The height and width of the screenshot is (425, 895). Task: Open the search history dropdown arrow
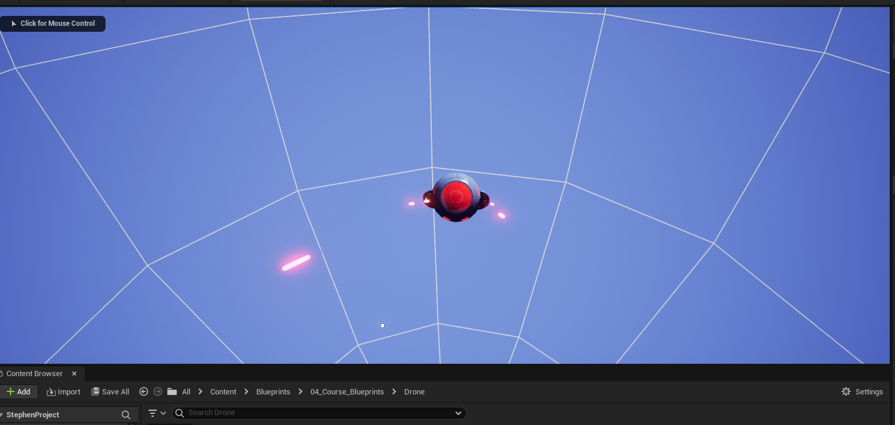point(458,413)
